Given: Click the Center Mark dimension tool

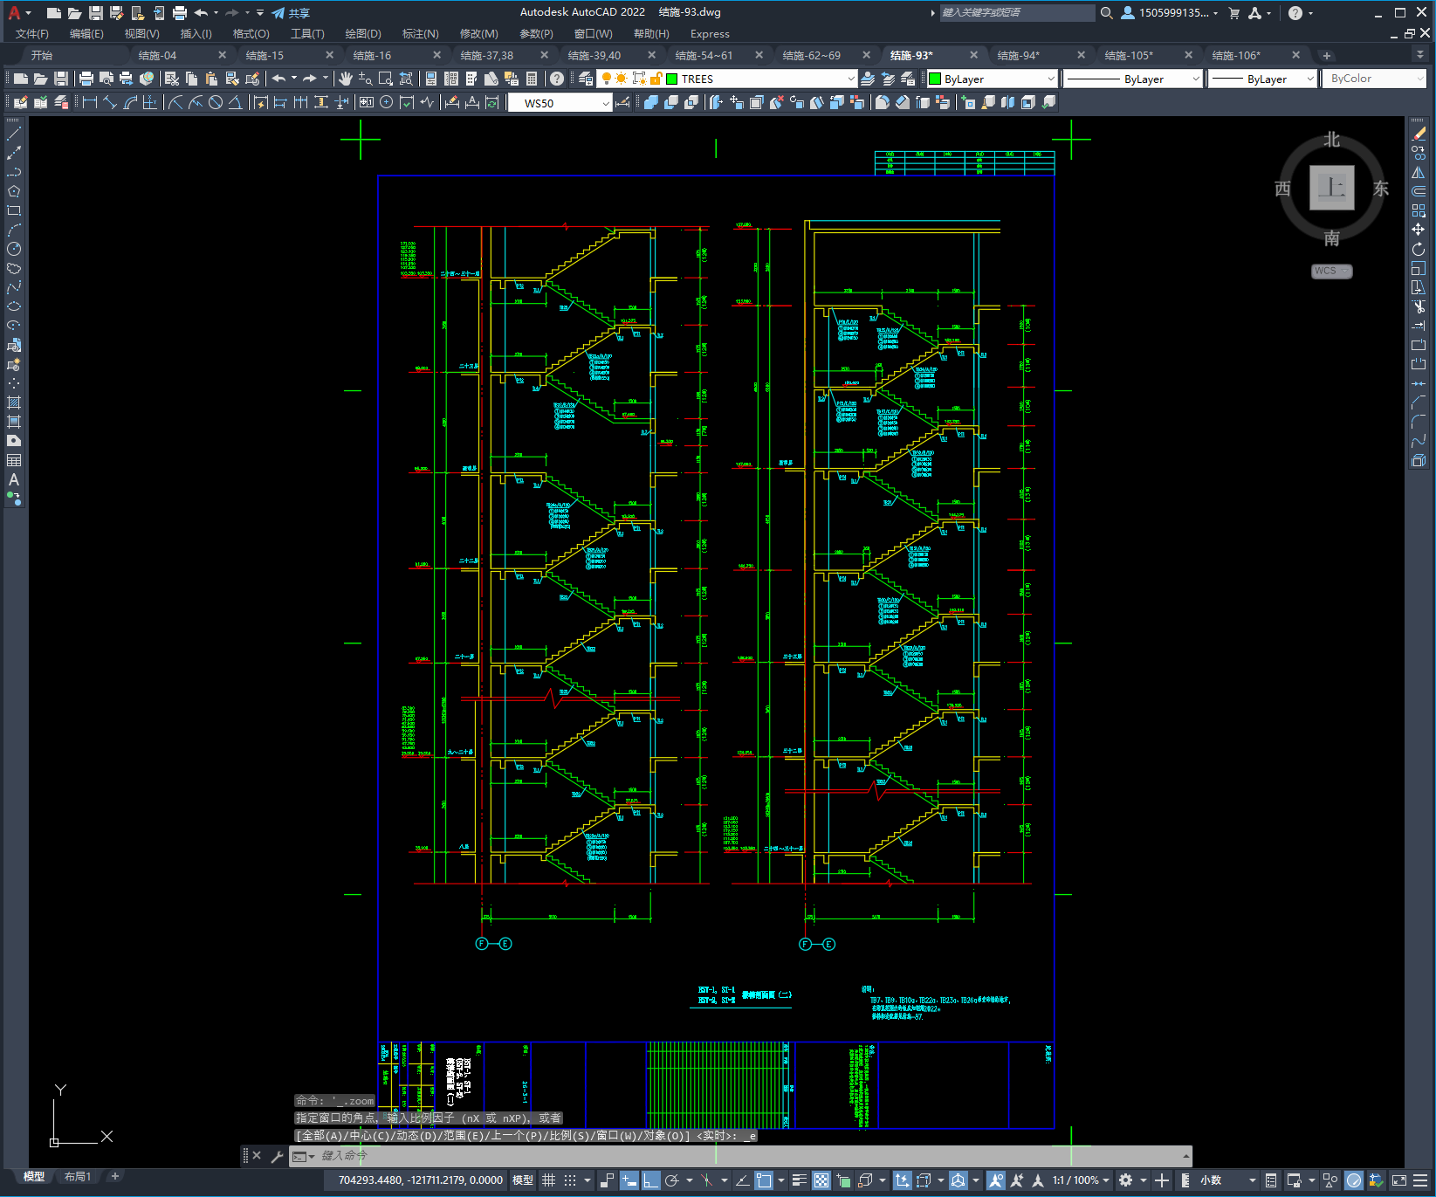Looking at the screenshot, I should pyautogui.click(x=387, y=102).
